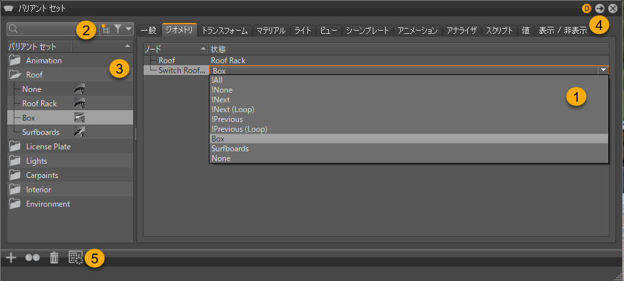Screen dimensions: 624x281
Task: Choose !Next from the state list
Action: click(x=409, y=100)
